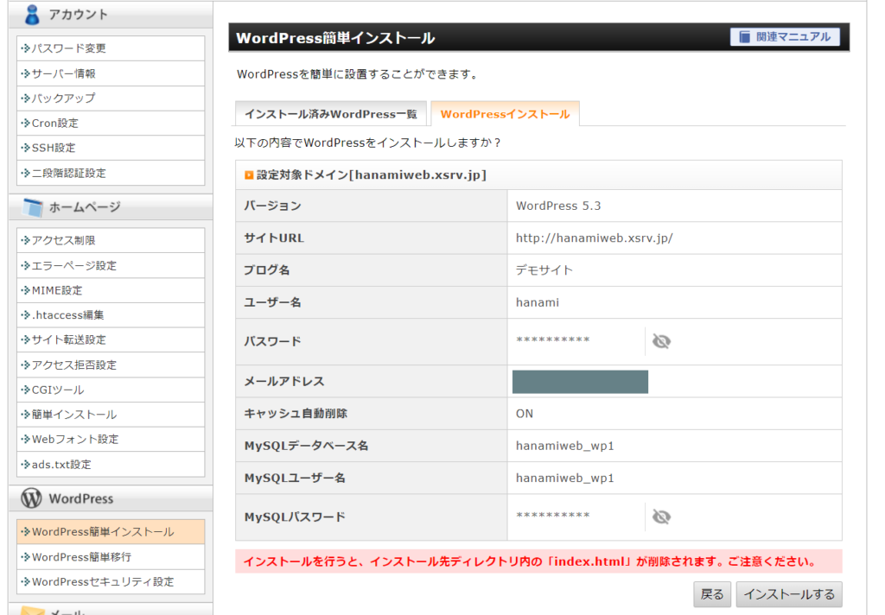Click the ホームページ section window icon

coord(33,207)
